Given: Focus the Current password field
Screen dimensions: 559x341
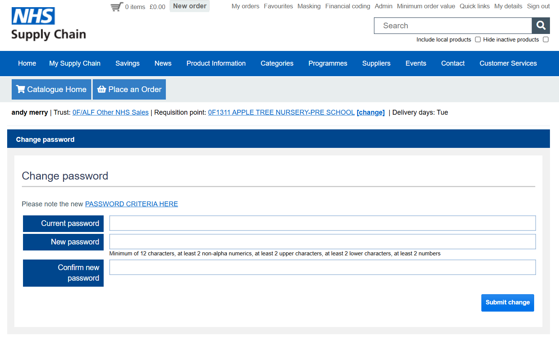Looking at the screenshot, I should (322, 223).
